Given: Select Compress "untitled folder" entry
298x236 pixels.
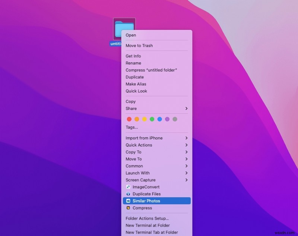Looking at the screenshot, I should coord(156,70).
